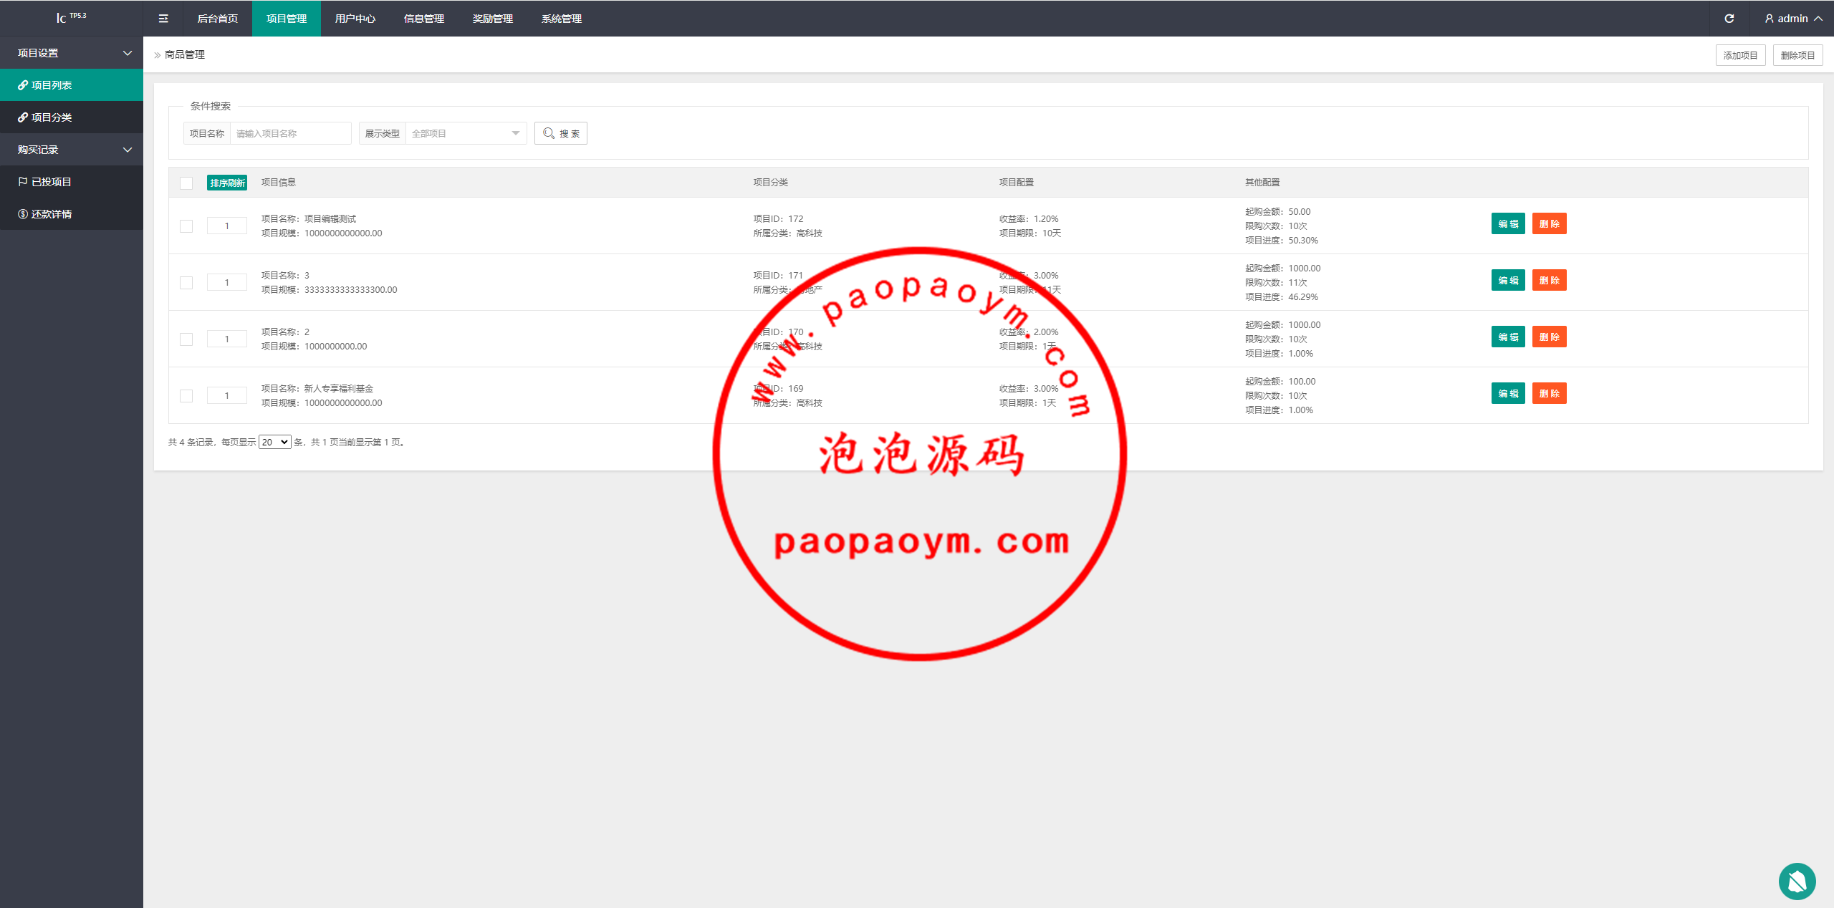Edit the project 项目编辑测试
The image size is (1834, 908).
click(x=1508, y=224)
